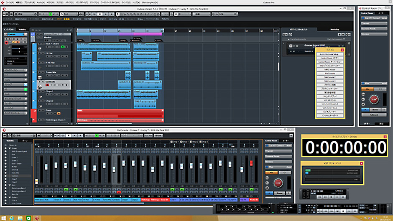The height and width of the screenshot is (221, 393).
Task: Close the time display window
Action: click(x=385, y=137)
